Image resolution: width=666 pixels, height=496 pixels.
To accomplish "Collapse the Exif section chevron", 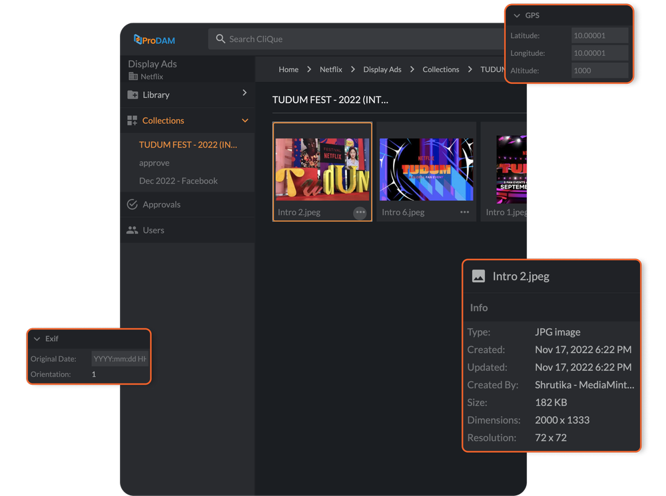I will 37,339.
